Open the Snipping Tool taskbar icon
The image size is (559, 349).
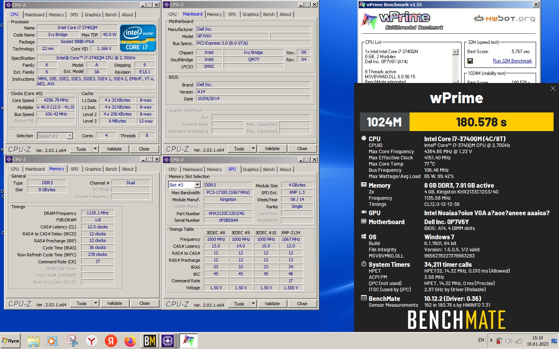(72, 341)
